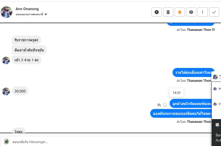Mark conversation done with checkmark button

214,12
